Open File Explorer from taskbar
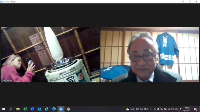 click(x=18, y=109)
